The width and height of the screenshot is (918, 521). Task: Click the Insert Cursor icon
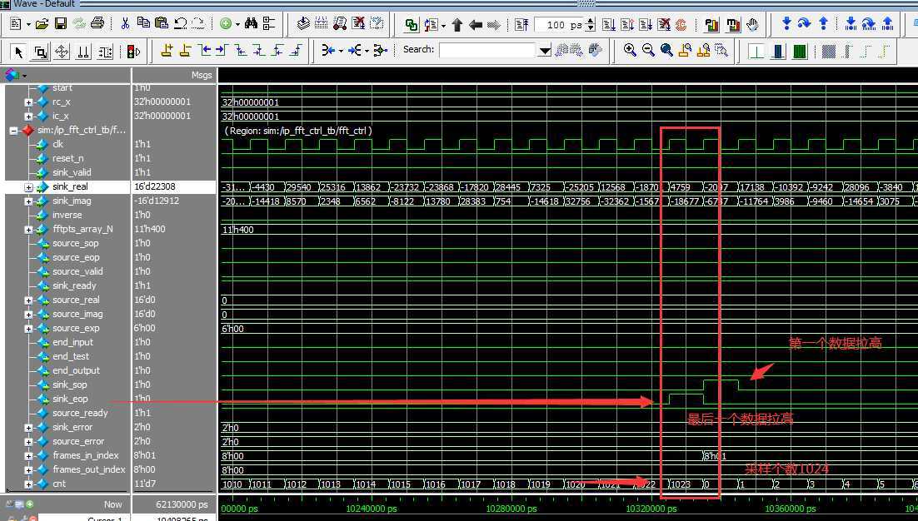coord(167,52)
